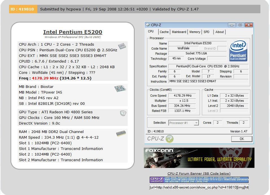The height and width of the screenshot is (195, 270).
Task: Minimize the CPU-Z window
Action: [232, 25]
